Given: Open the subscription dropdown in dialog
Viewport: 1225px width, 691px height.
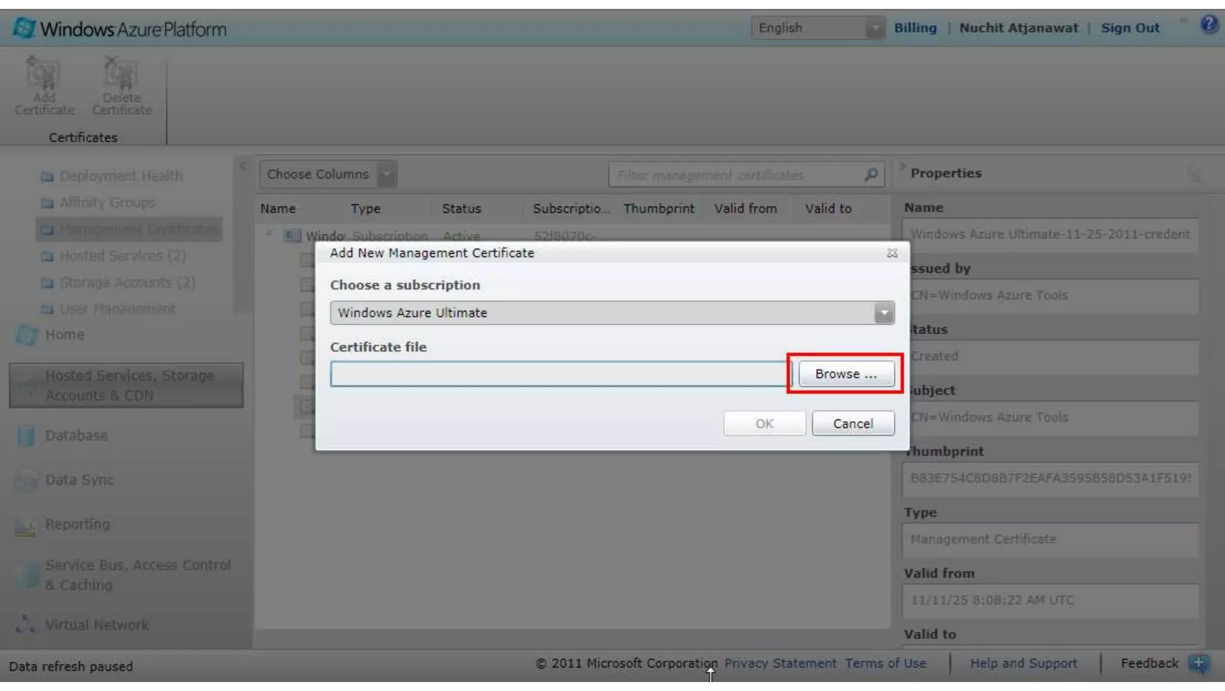Looking at the screenshot, I should point(883,313).
